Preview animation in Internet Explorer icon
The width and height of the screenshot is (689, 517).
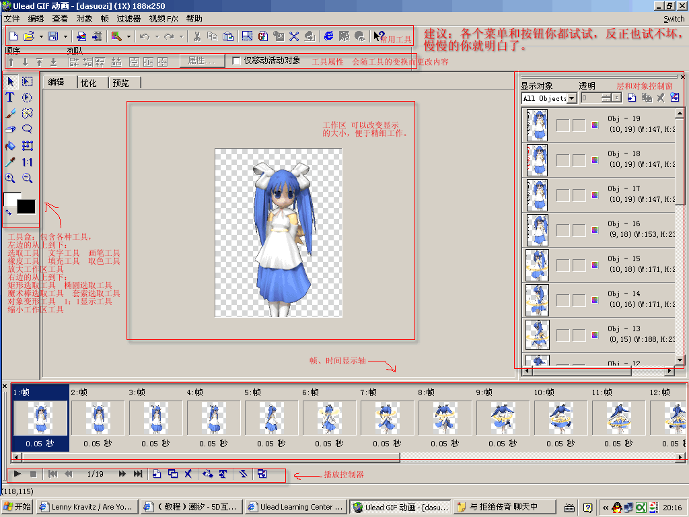pyautogui.click(x=328, y=36)
